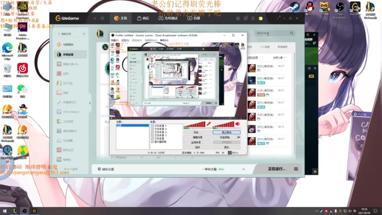Open the dropdown arrow beside 开始录制
The width and height of the screenshot is (382, 215).
[239, 138]
